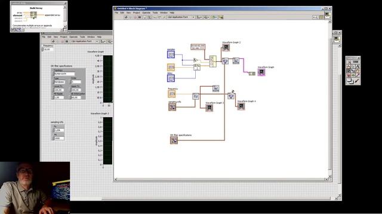This screenshot has width=382, height=214.
Task: Click the Upper Fc numeric field
Action: [x=76, y=90]
